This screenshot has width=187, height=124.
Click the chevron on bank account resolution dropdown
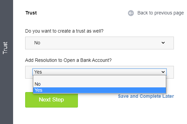[x=163, y=72]
